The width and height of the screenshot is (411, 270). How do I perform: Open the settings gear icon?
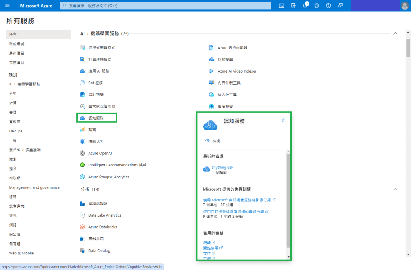coord(317,6)
